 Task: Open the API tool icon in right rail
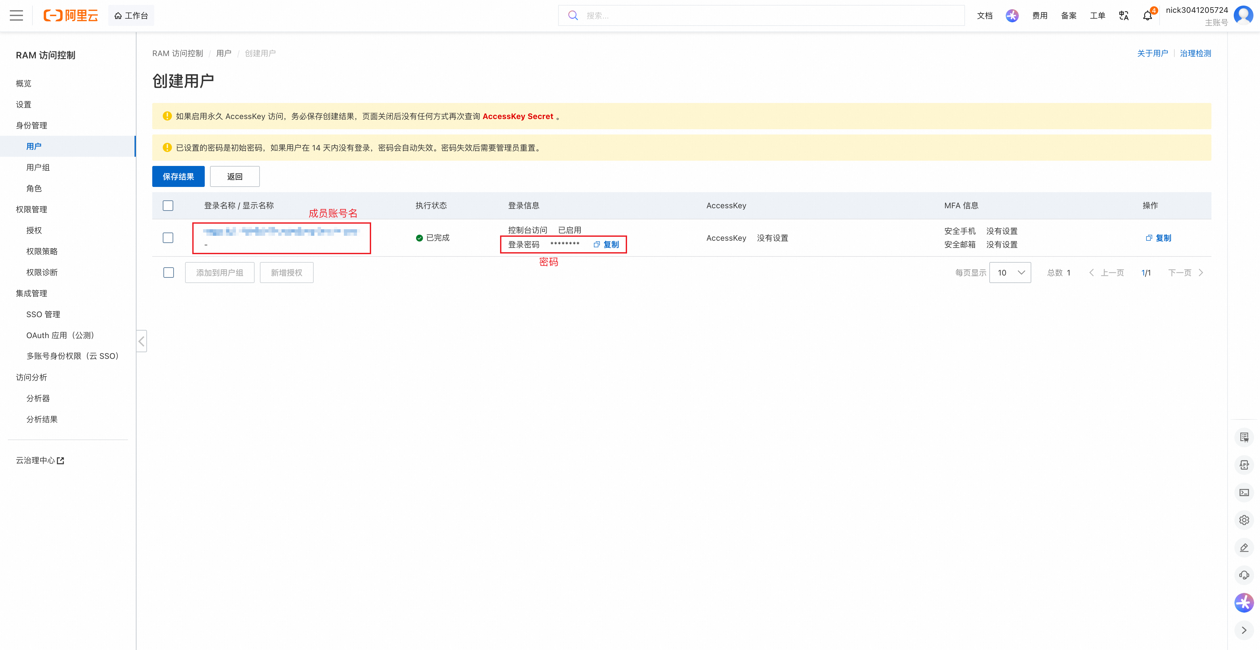click(1244, 465)
